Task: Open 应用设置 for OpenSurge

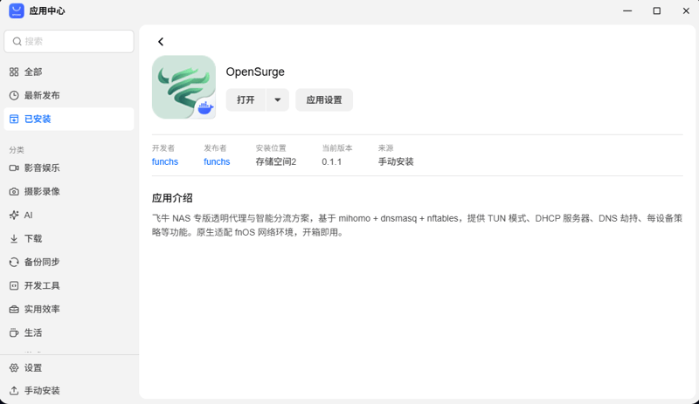Action: click(x=324, y=99)
